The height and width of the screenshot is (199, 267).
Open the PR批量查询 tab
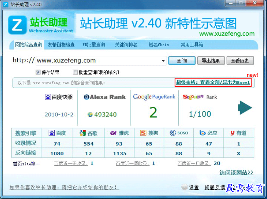(94, 45)
